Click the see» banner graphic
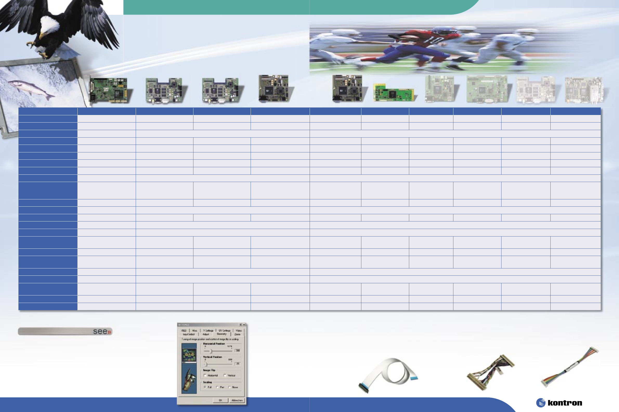 pos(65,331)
